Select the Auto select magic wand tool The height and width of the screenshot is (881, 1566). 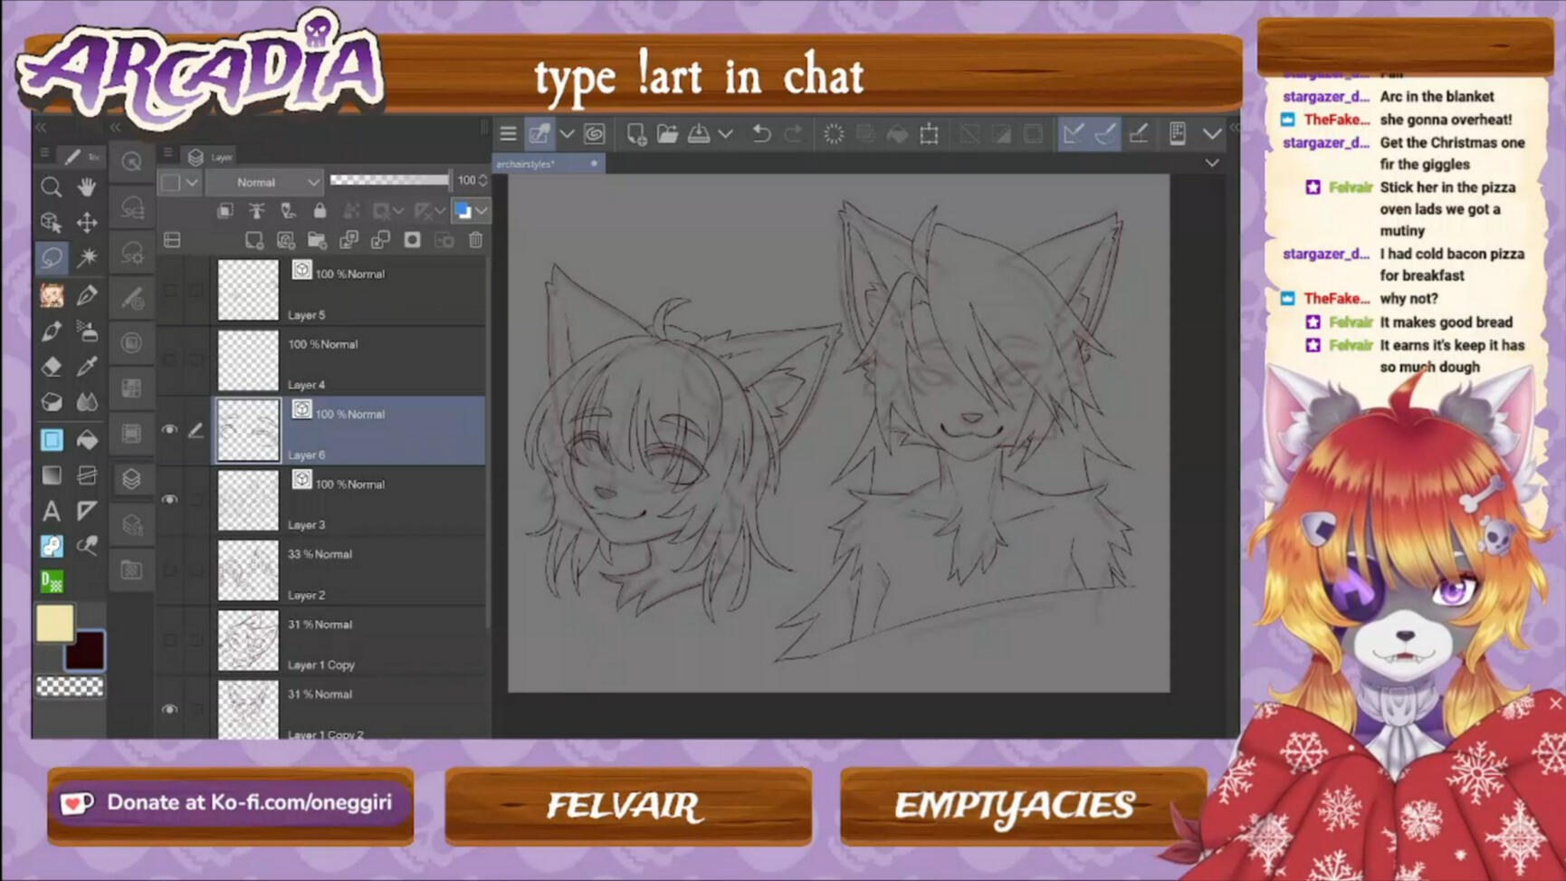click(87, 258)
